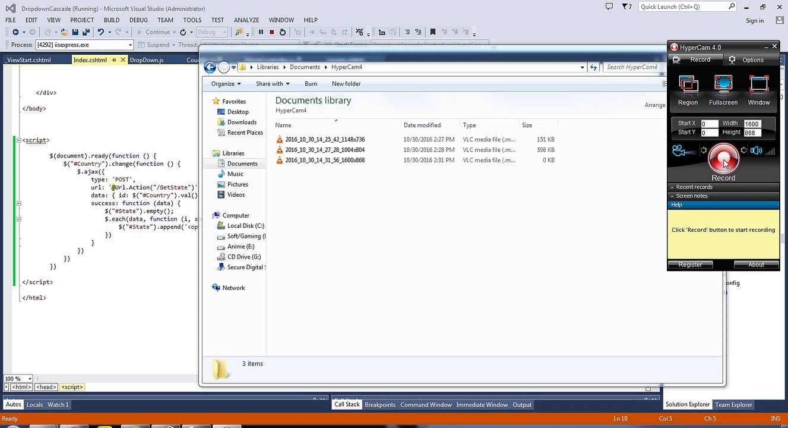The image size is (788, 428).
Task: Open the FILE menu
Action: point(11,20)
